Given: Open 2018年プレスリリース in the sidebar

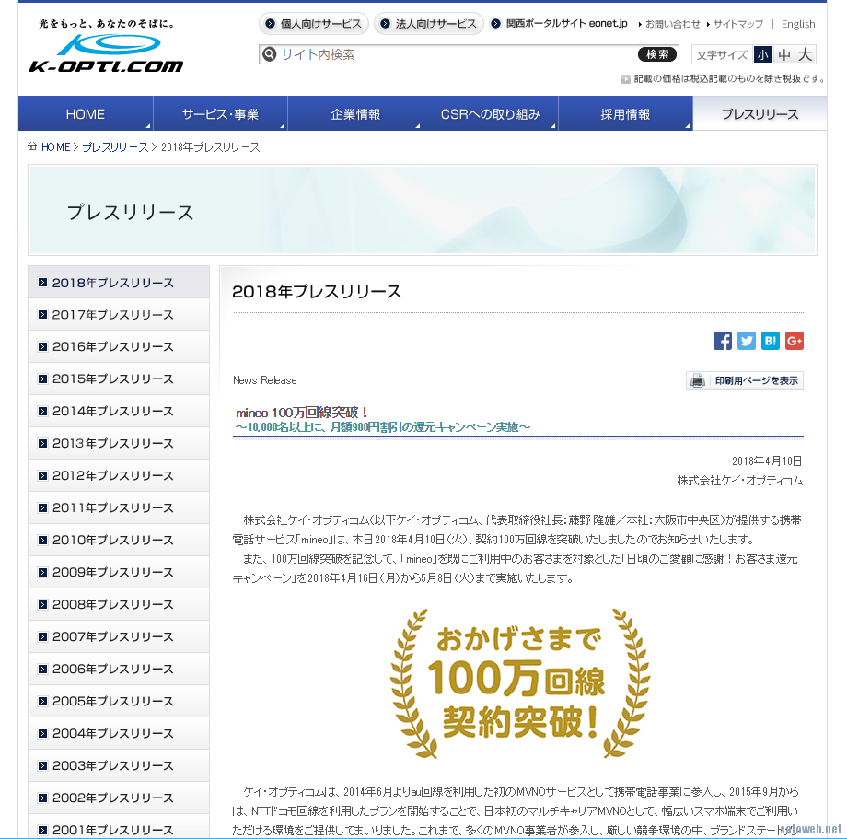Looking at the screenshot, I should [119, 283].
